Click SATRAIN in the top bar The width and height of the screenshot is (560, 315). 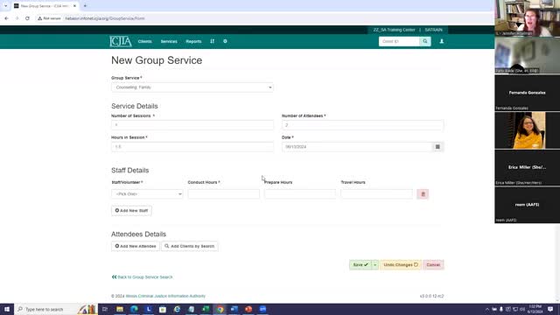coord(434,30)
